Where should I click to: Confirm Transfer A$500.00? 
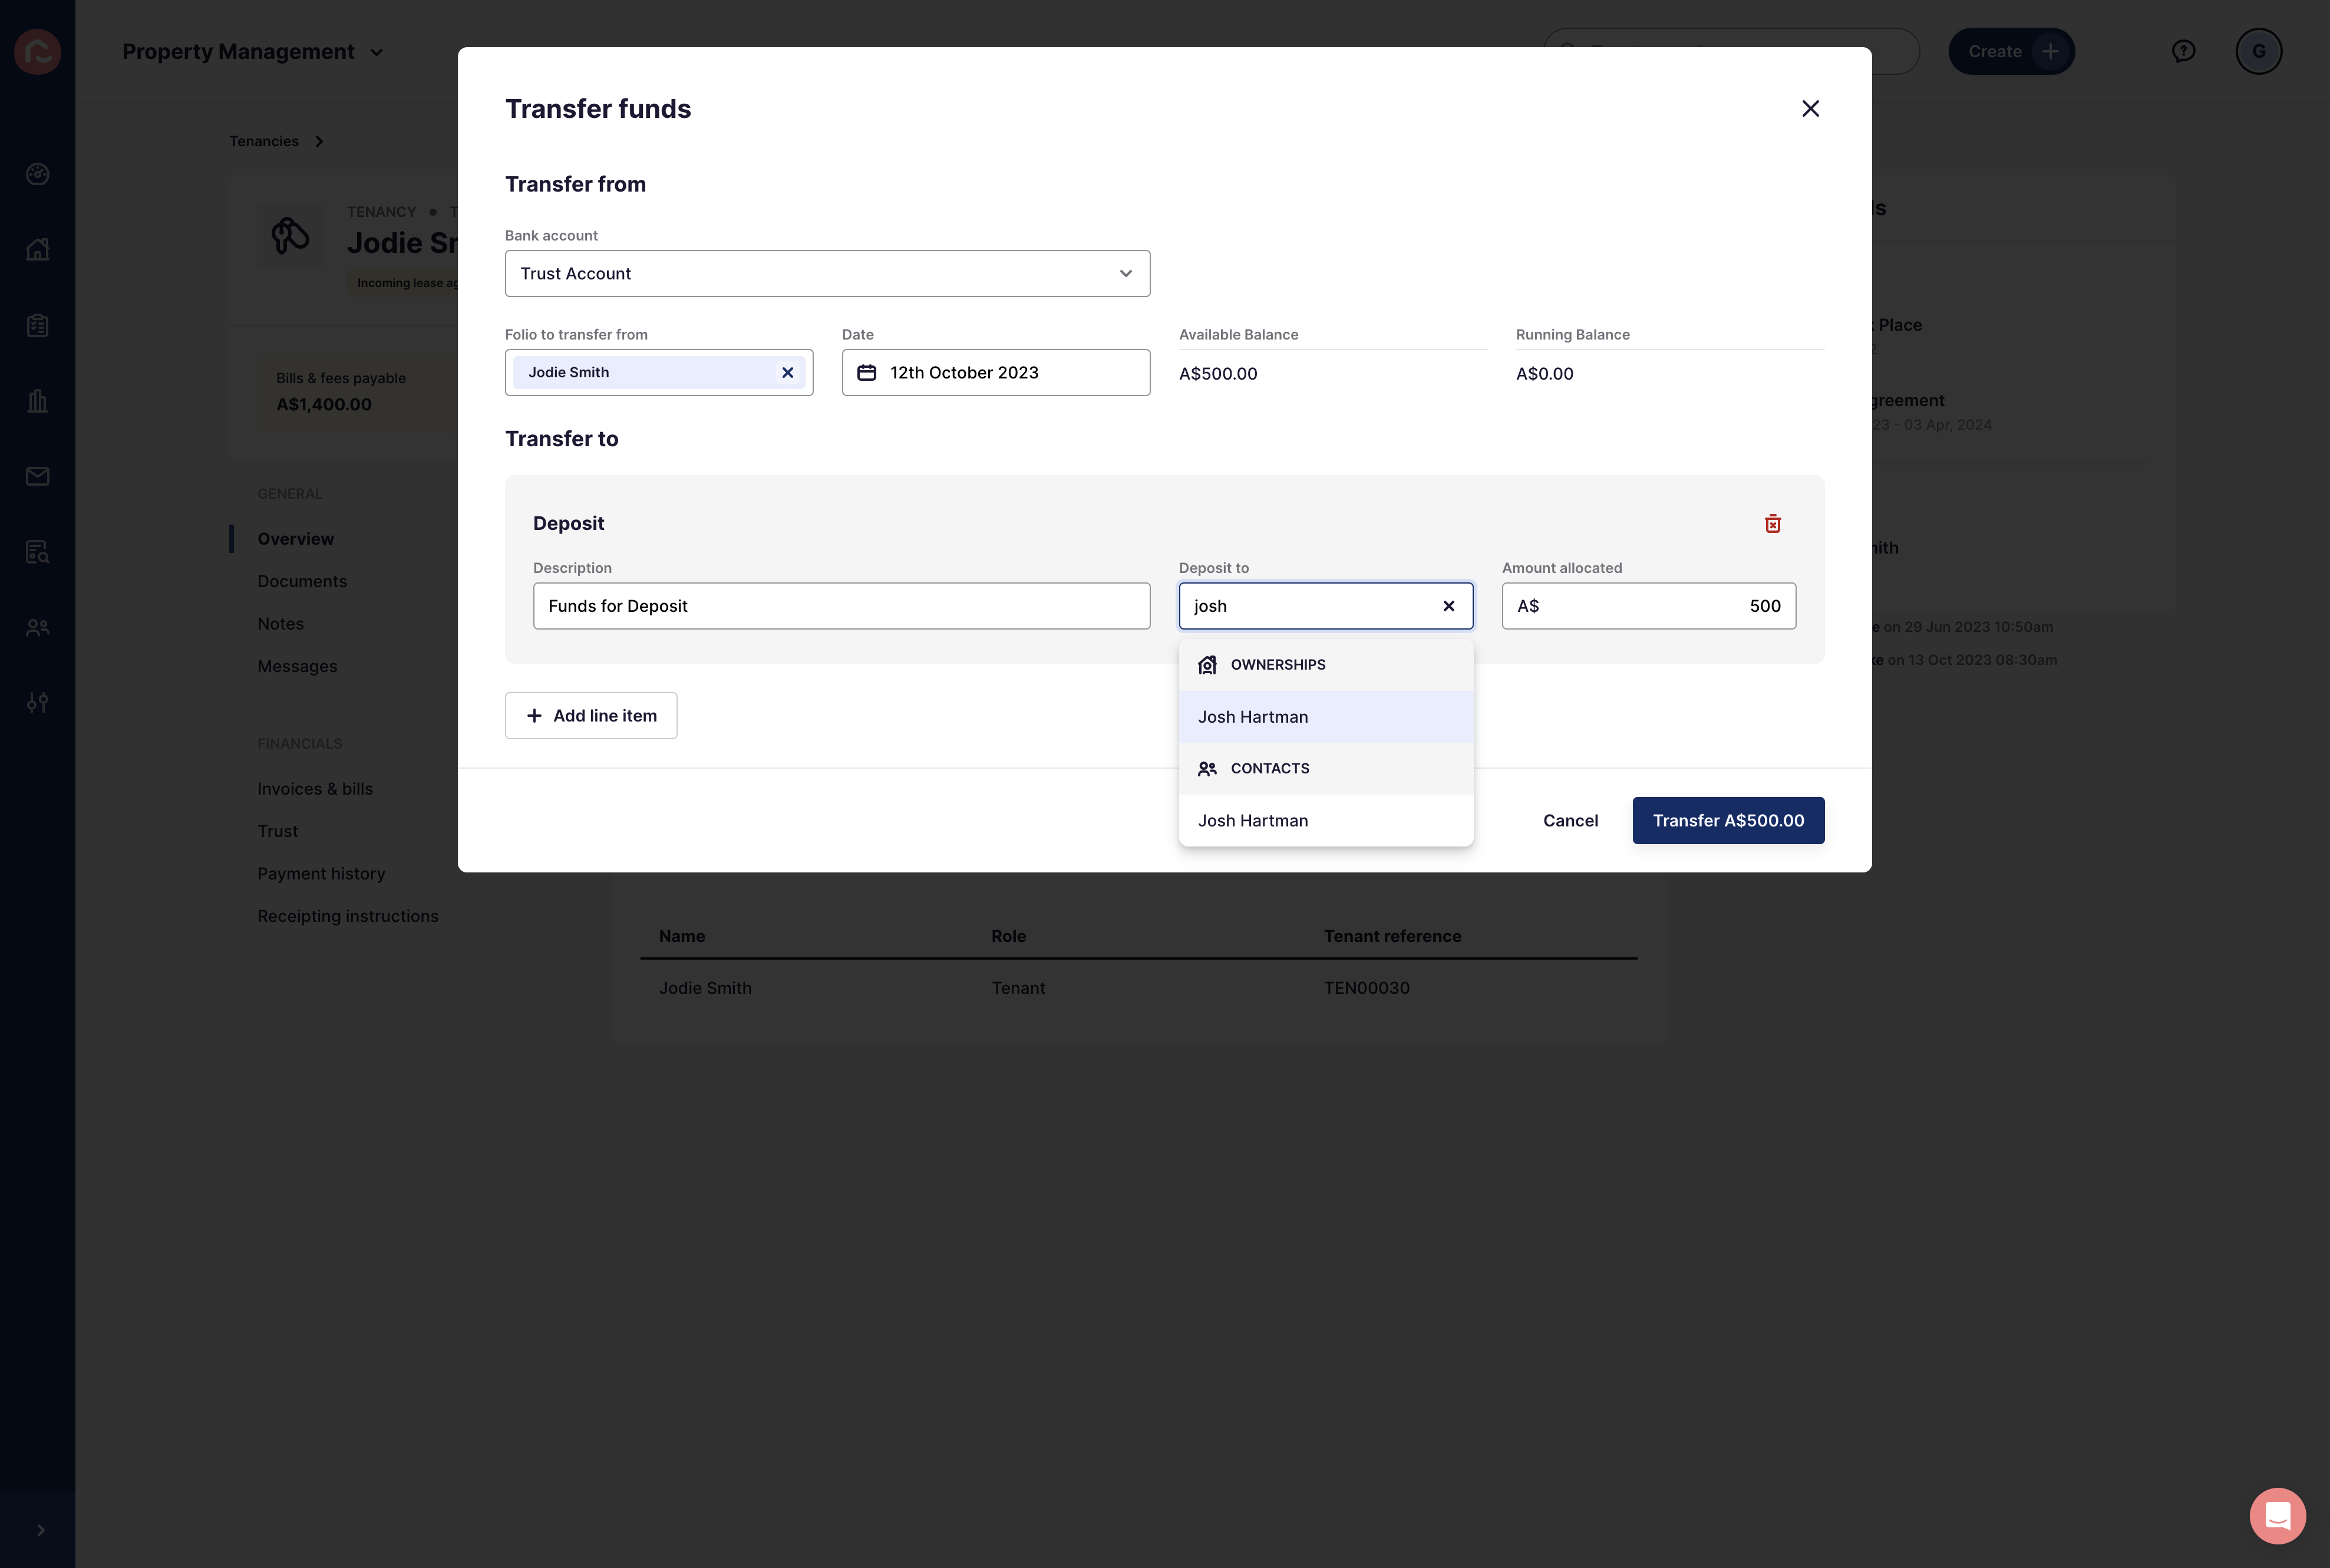click(1728, 820)
